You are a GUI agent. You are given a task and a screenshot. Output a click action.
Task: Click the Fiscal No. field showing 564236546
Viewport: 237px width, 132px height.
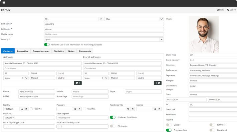[x=29, y=118]
